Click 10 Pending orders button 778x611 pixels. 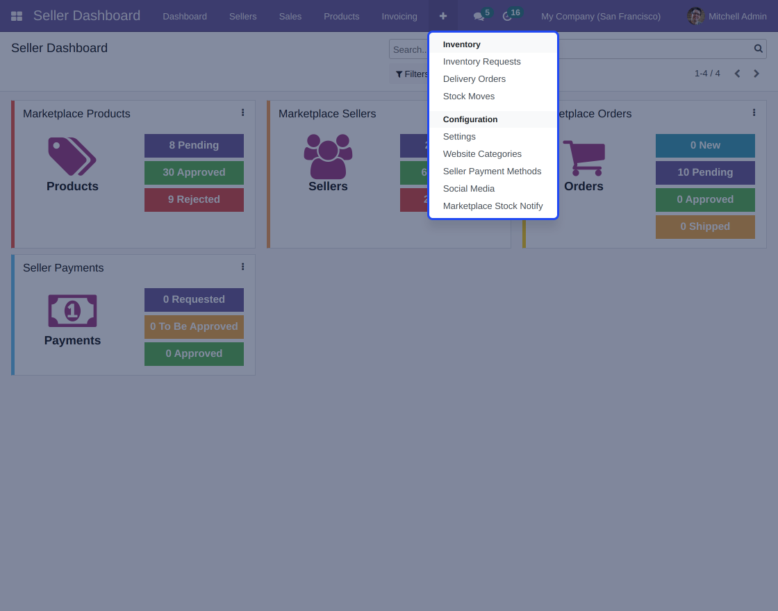pyautogui.click(x=705, y=173)
